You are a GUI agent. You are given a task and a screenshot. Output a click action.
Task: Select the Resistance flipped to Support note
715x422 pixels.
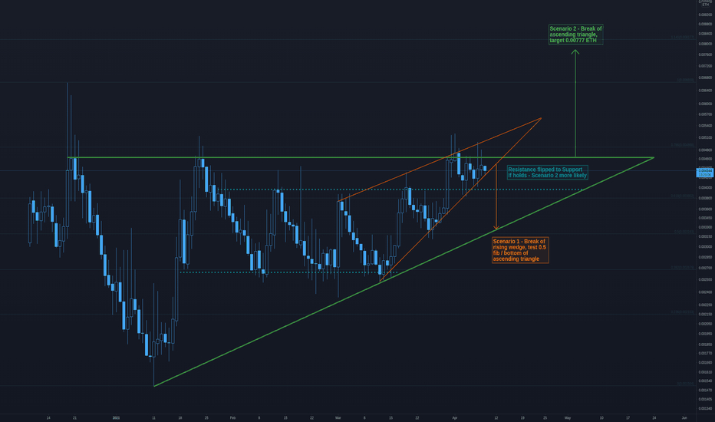point(547,172)
